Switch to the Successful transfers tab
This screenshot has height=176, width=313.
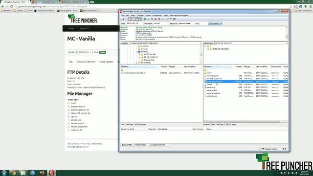tap(158, 145)
